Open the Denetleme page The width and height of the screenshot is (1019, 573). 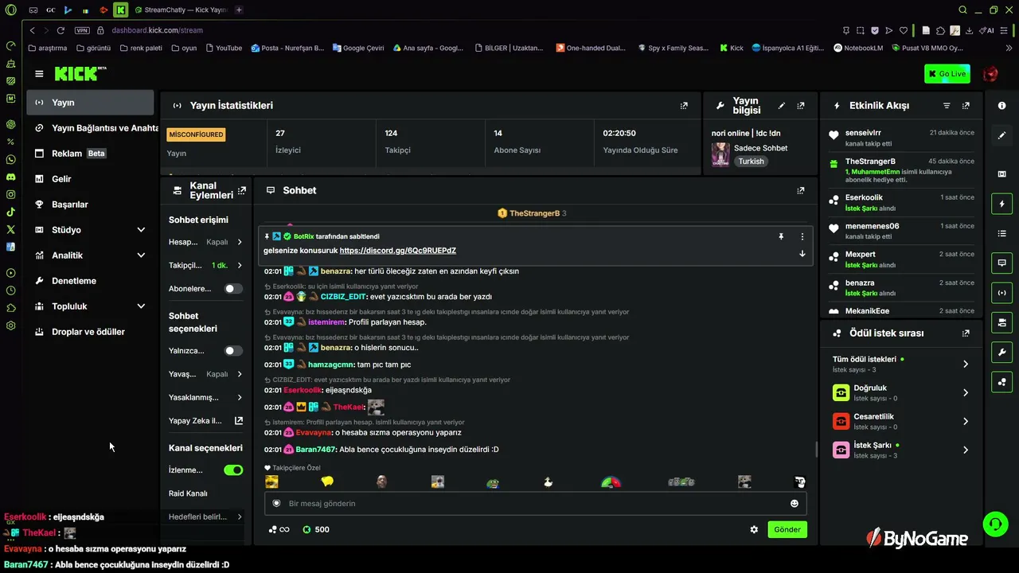90,281
